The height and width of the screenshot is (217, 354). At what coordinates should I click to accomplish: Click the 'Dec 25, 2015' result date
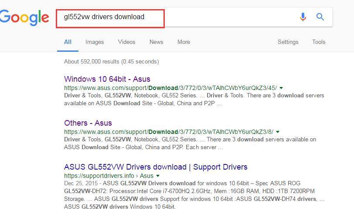coord(81,183)
